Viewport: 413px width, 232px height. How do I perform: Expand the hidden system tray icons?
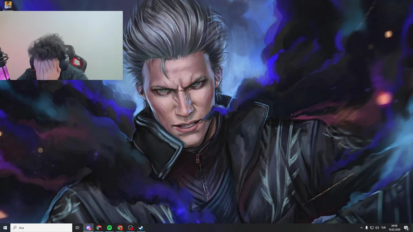(x=361, y=228)
